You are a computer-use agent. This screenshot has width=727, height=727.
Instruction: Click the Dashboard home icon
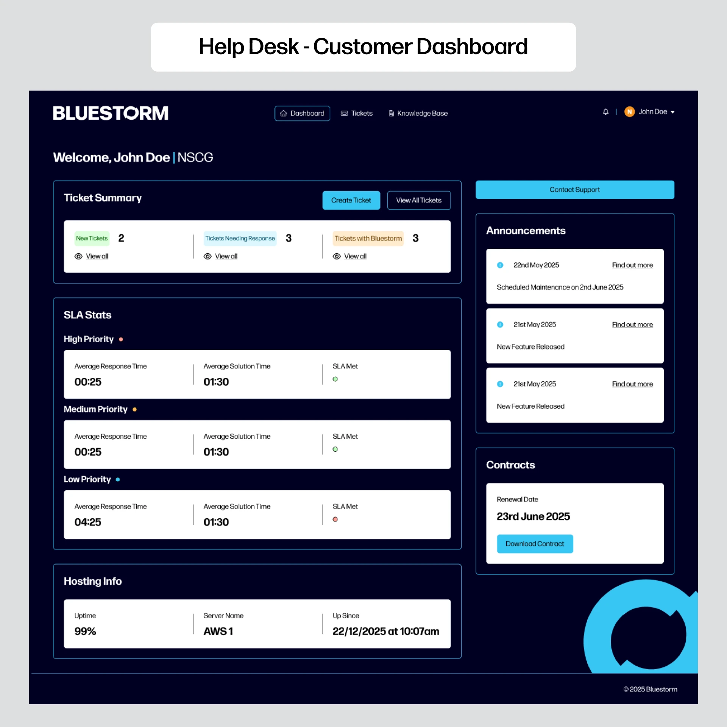click(x=283, y=113)
